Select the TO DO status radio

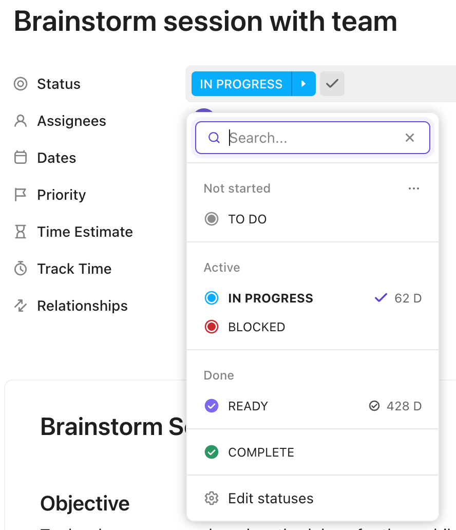pos(212,219)
